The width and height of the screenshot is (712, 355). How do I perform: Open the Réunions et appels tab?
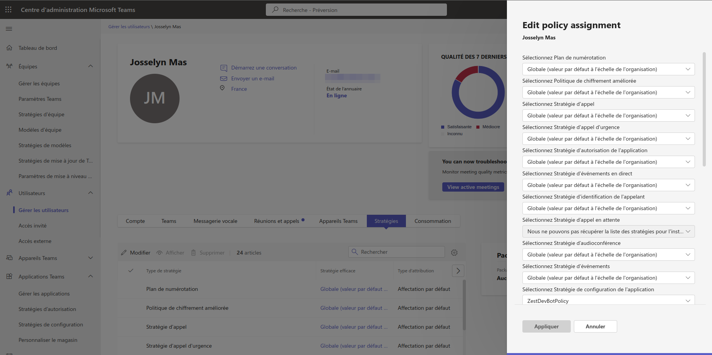pyautogui.click(x=276, y=221)
